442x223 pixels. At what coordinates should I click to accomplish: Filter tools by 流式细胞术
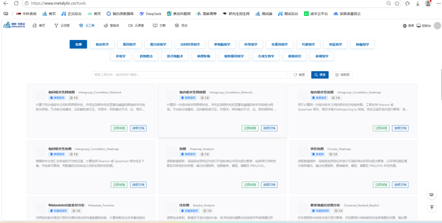point(175,56)
